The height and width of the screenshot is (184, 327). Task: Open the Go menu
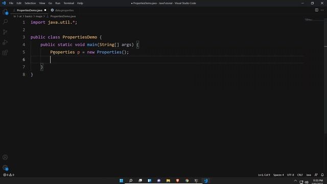[x=50, y=3]
